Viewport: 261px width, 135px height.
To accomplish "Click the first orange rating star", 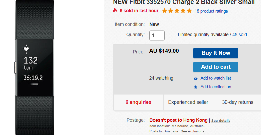I will (x=164, y=11).
